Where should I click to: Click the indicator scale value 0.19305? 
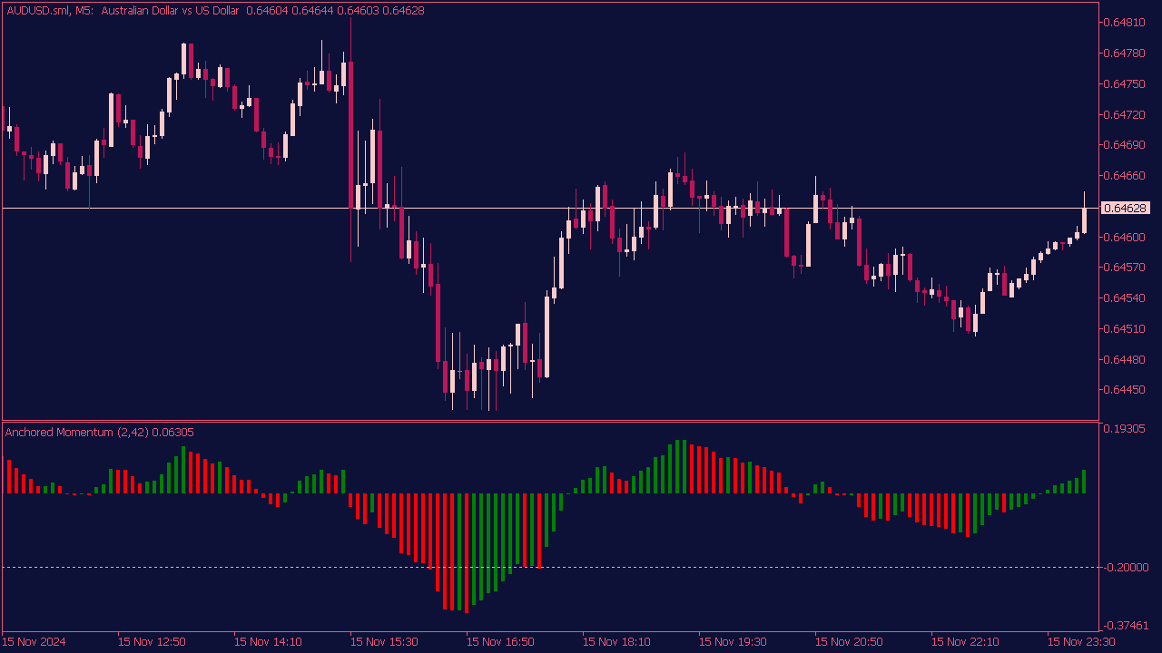[1124, 428]
